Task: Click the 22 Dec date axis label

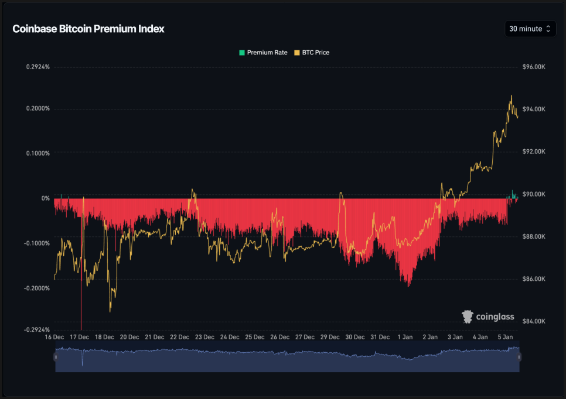Action: (x=179, y=337)
